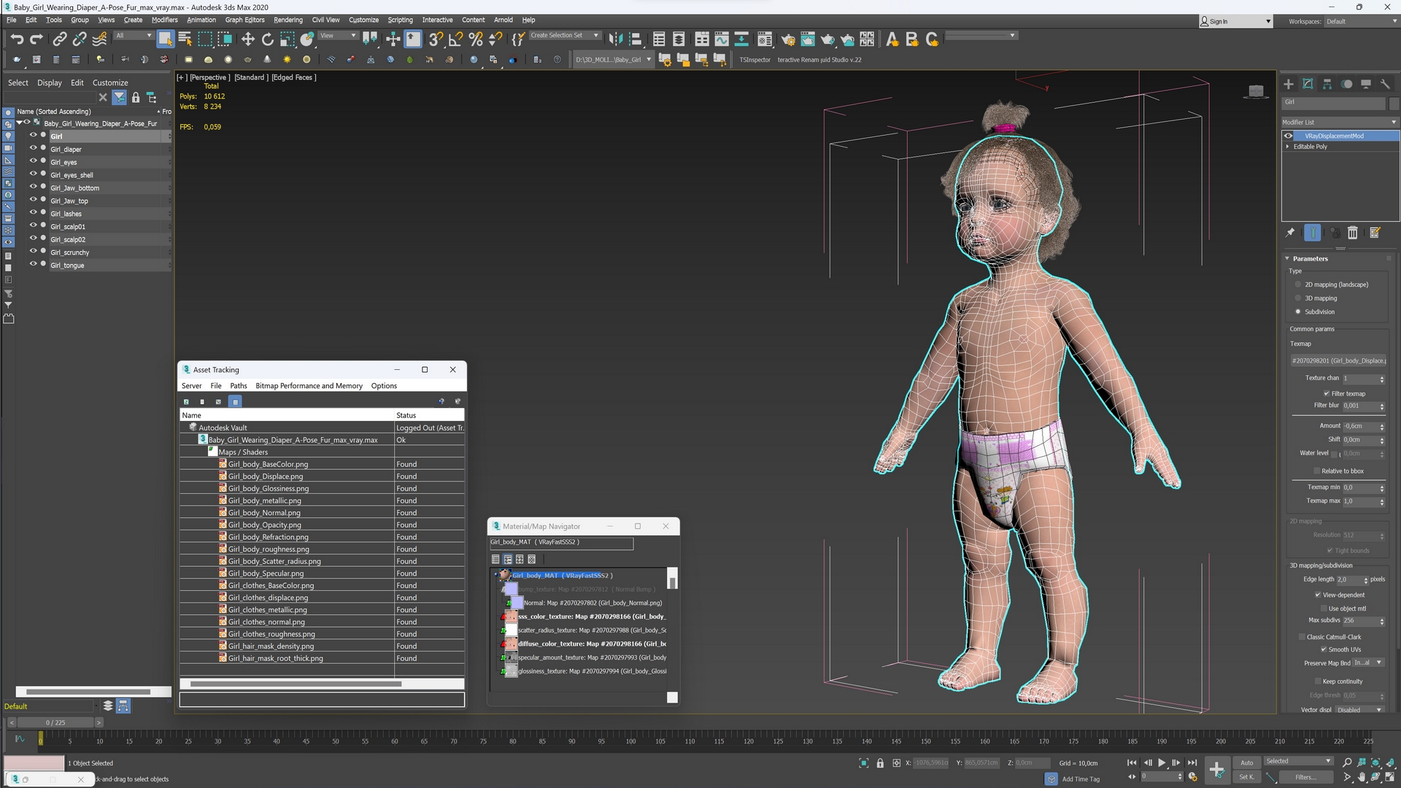Open the Utilities wrench tab

tap(1385, 84)
